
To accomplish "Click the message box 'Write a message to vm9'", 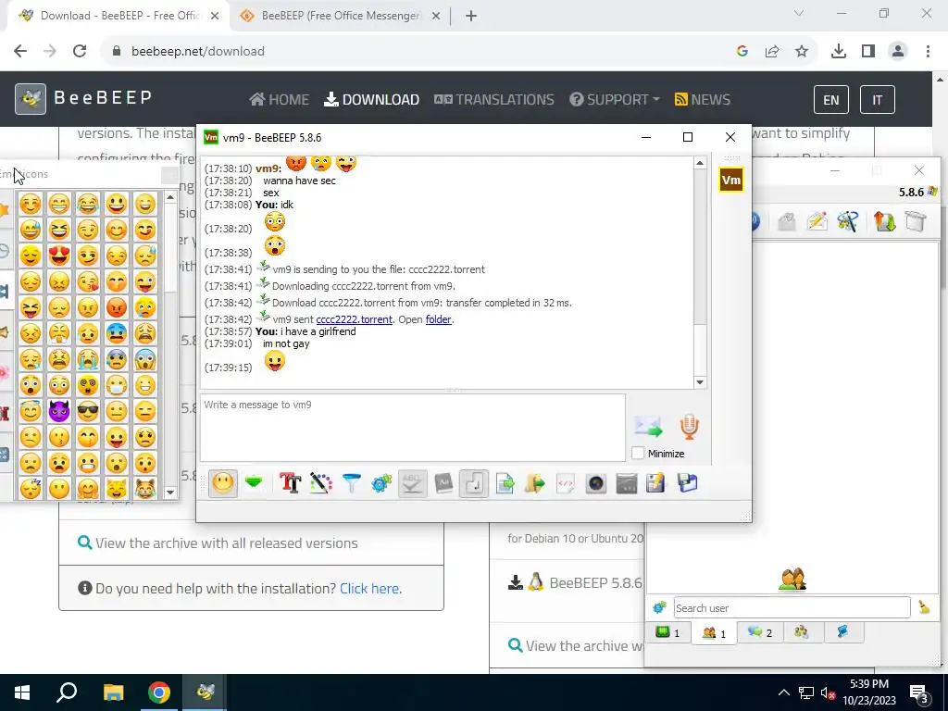I will tap(412, 428).
